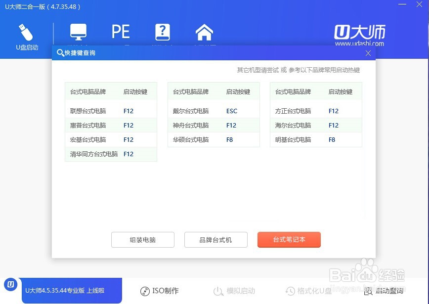Open the monitor icon in top toolbar
Screen dimensions: 429x304
click(x=78, y=32)
